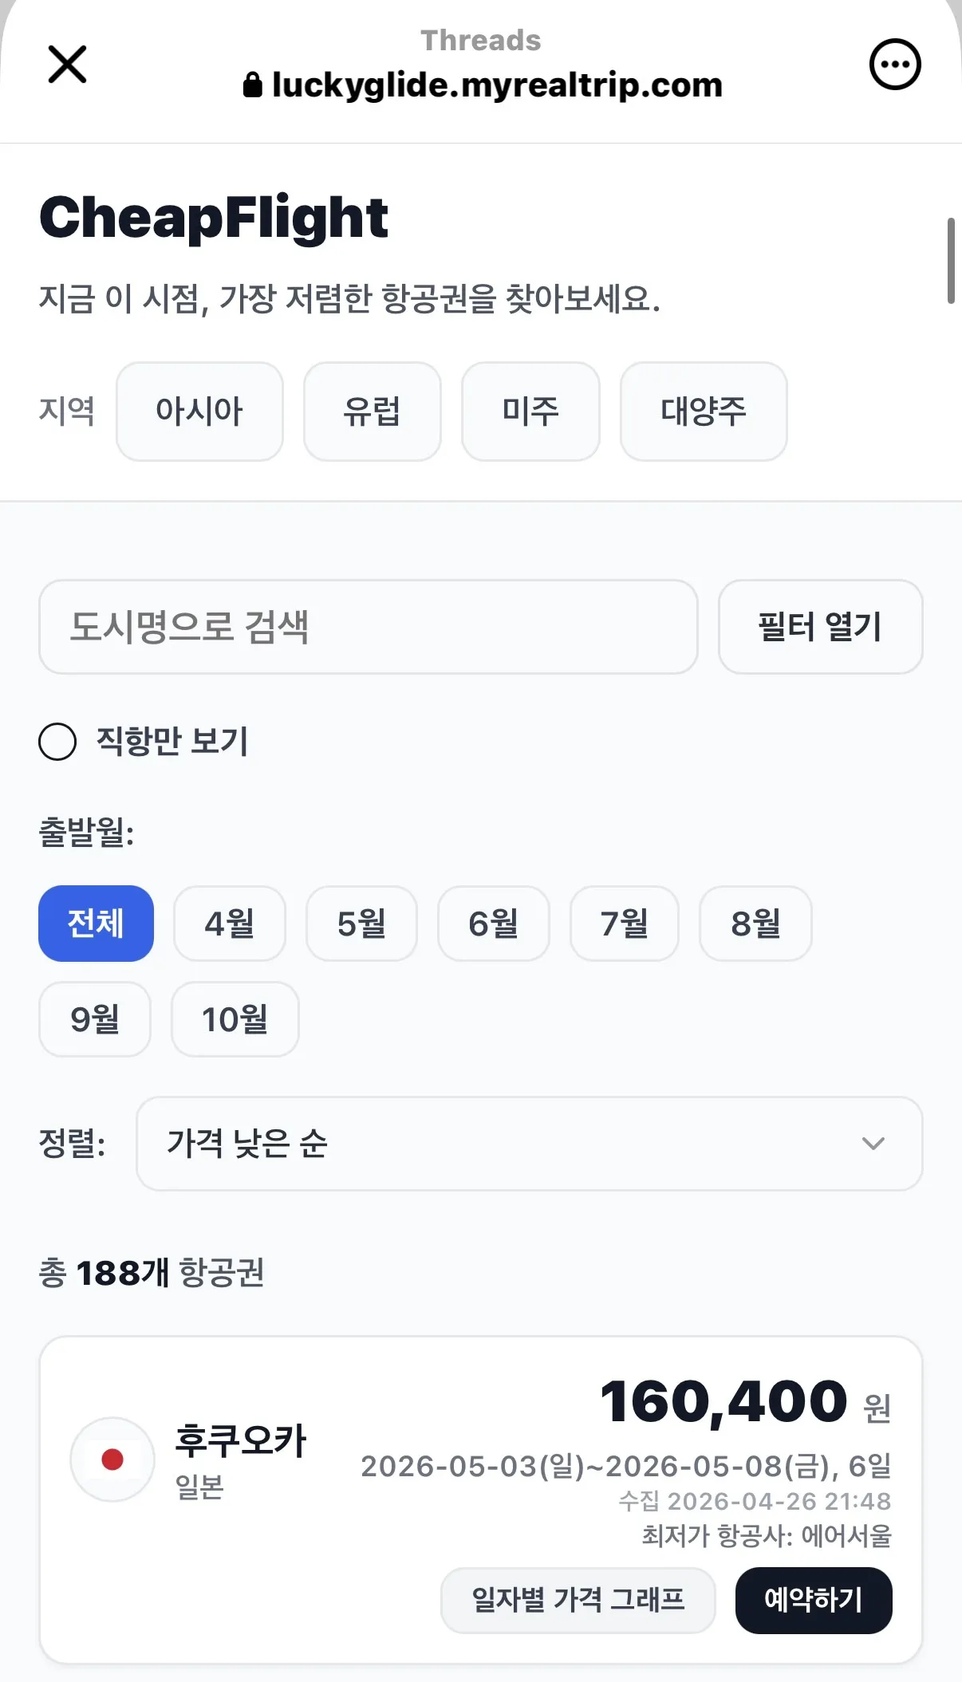Select the 아시아 region tab
Viewport: 962px width, 1682px height.
[x=199, y=412]
